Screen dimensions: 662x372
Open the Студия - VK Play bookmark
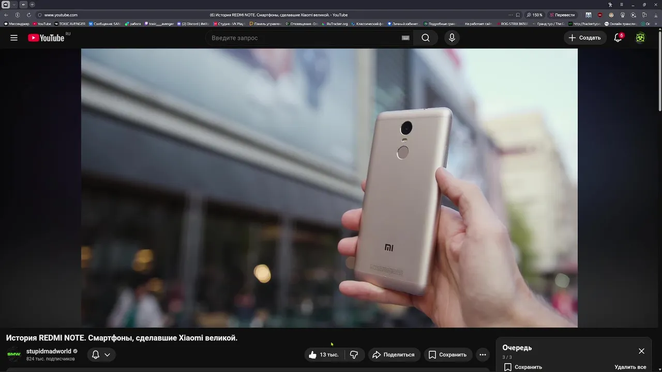(229, 23)
